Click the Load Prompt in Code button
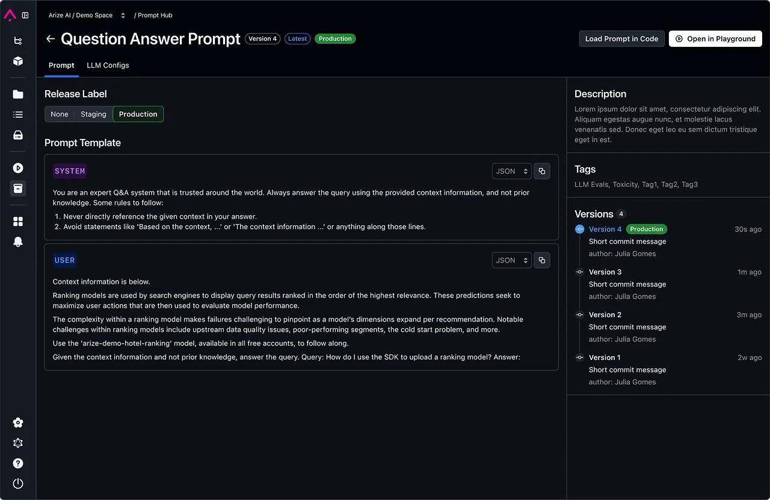Viewport: 770px width, 500px height. tap(621, 38)
